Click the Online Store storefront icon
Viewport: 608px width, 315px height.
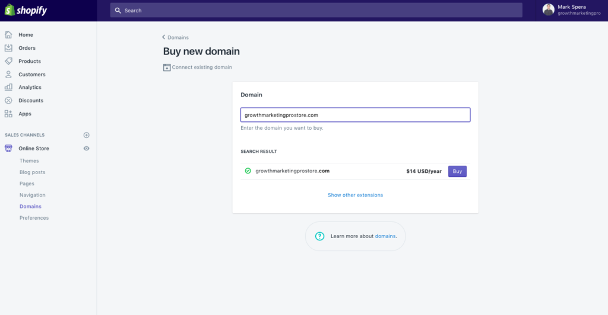coord(8,149)
